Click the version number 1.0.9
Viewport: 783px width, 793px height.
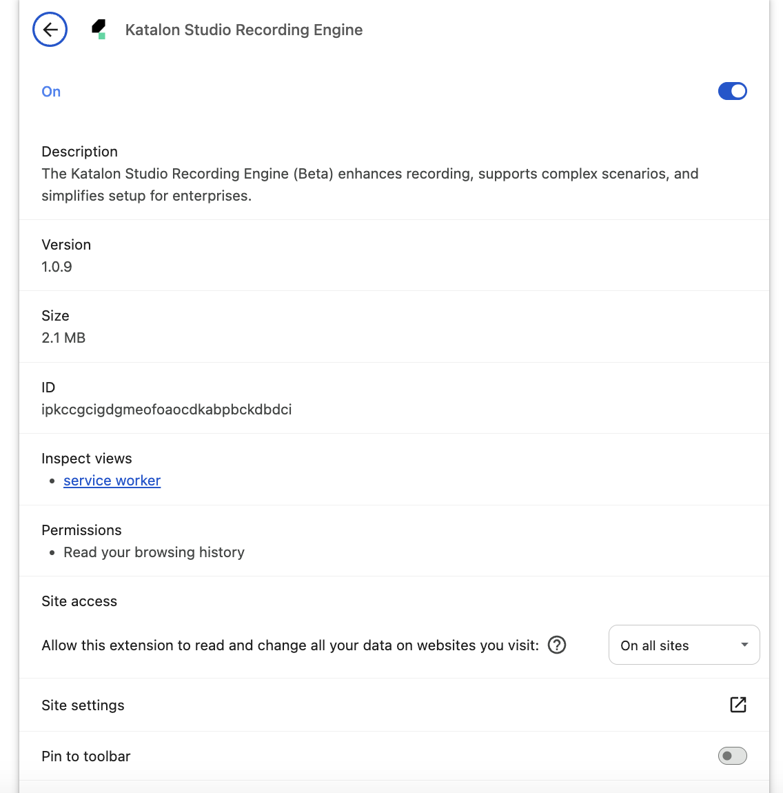pyautogui.click(x=57, y=267)
